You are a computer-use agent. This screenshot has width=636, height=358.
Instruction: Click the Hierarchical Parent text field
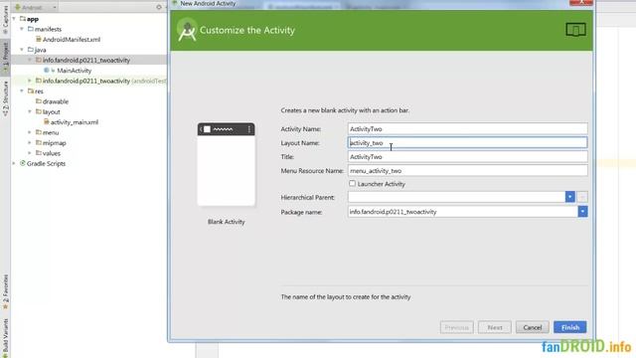(x=456, y=197)
